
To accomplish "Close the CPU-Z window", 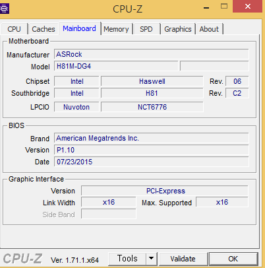I will tap(248, 7).
